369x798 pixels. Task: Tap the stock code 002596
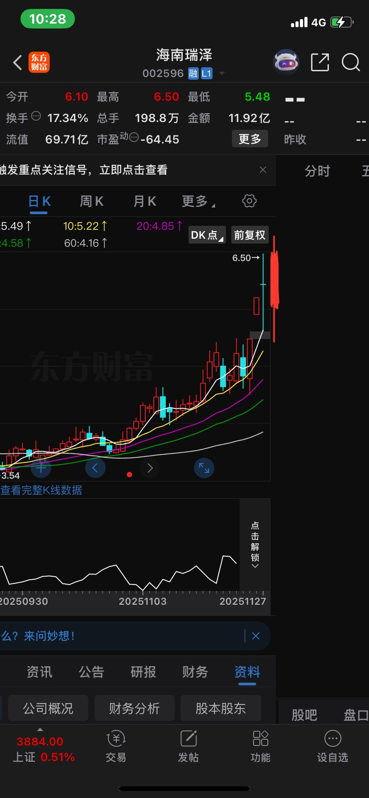163,73
